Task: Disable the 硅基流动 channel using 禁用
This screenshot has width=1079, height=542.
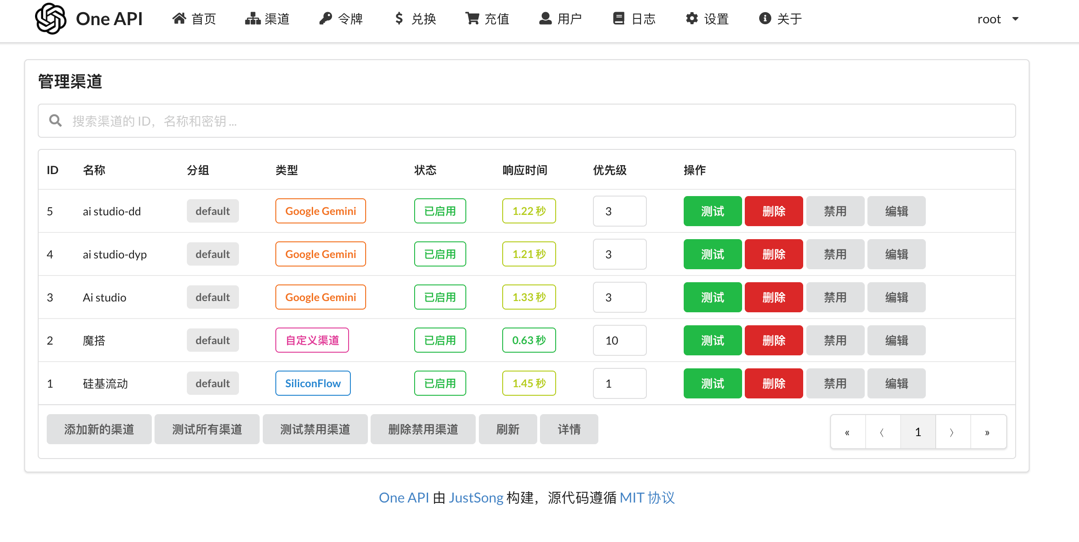Action: tap(835, 383)
